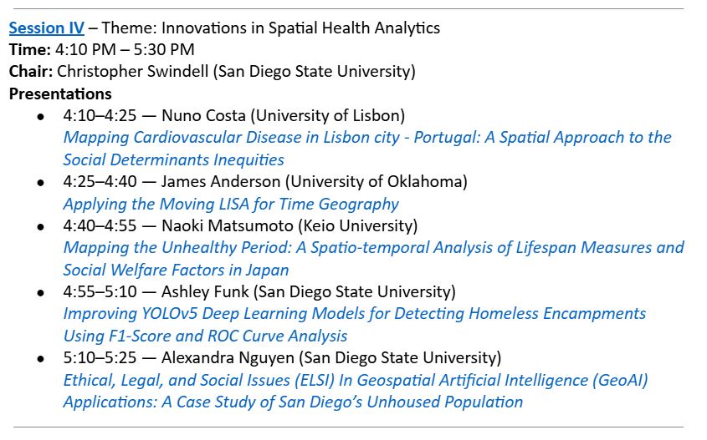Screen dimensions: 707x440
Task: Click the Applying the Moving LISA link
Action: pos(231,203)
